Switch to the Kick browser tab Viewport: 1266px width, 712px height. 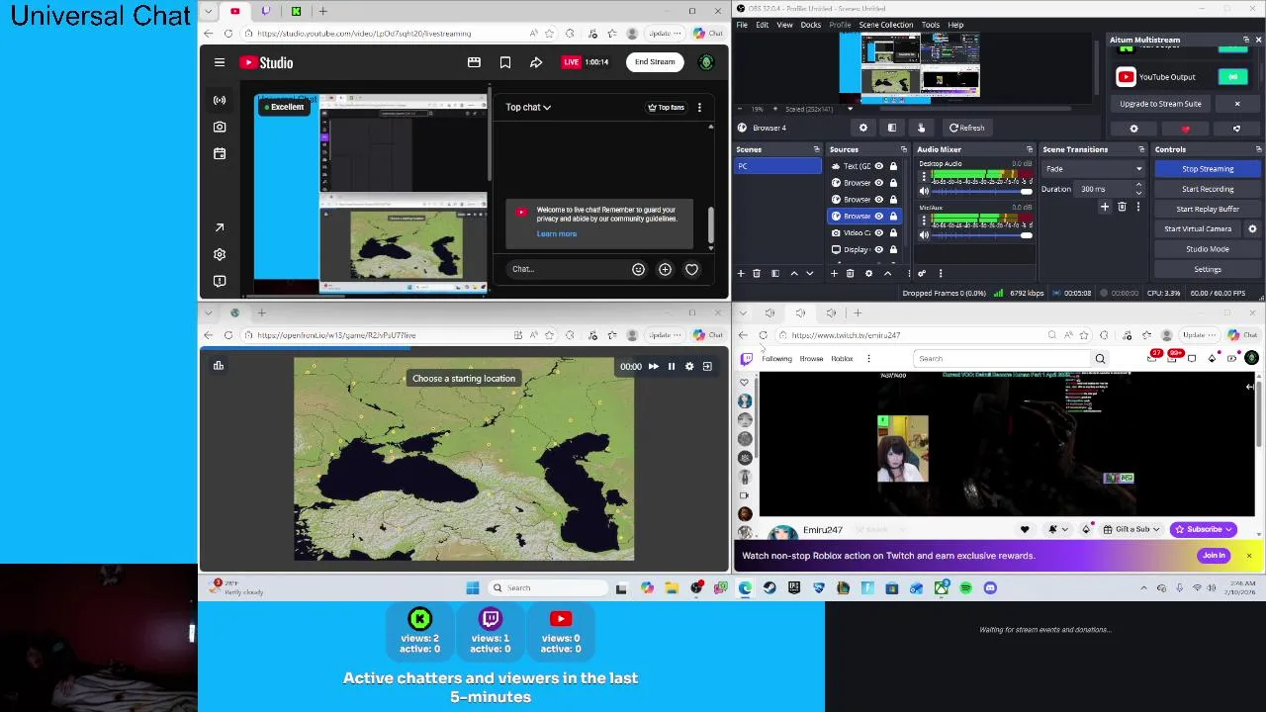(296, 11)
